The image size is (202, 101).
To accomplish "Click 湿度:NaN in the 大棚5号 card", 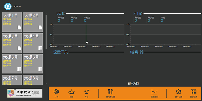I will pyautogui.click(x=7, y=63).
